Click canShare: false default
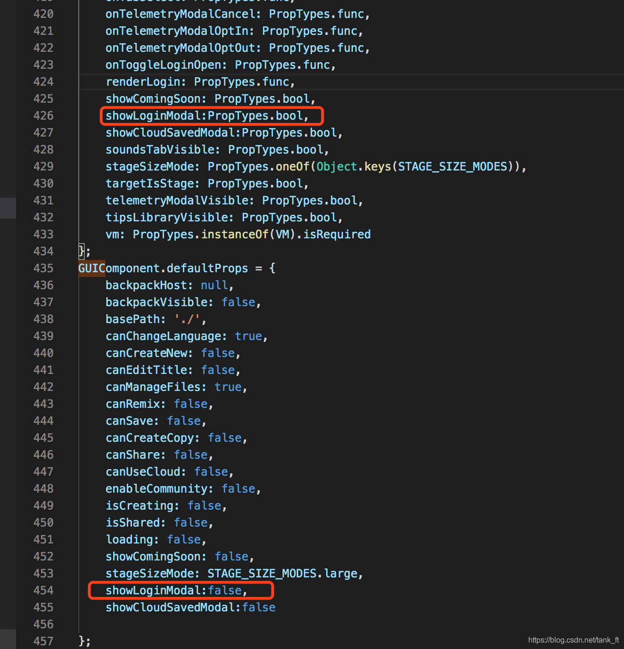Image resolution: width=624 pixels, height=649 pixels. point(159,455)
